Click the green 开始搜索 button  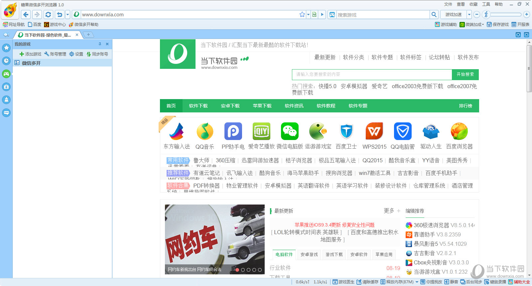click(465, 74)
